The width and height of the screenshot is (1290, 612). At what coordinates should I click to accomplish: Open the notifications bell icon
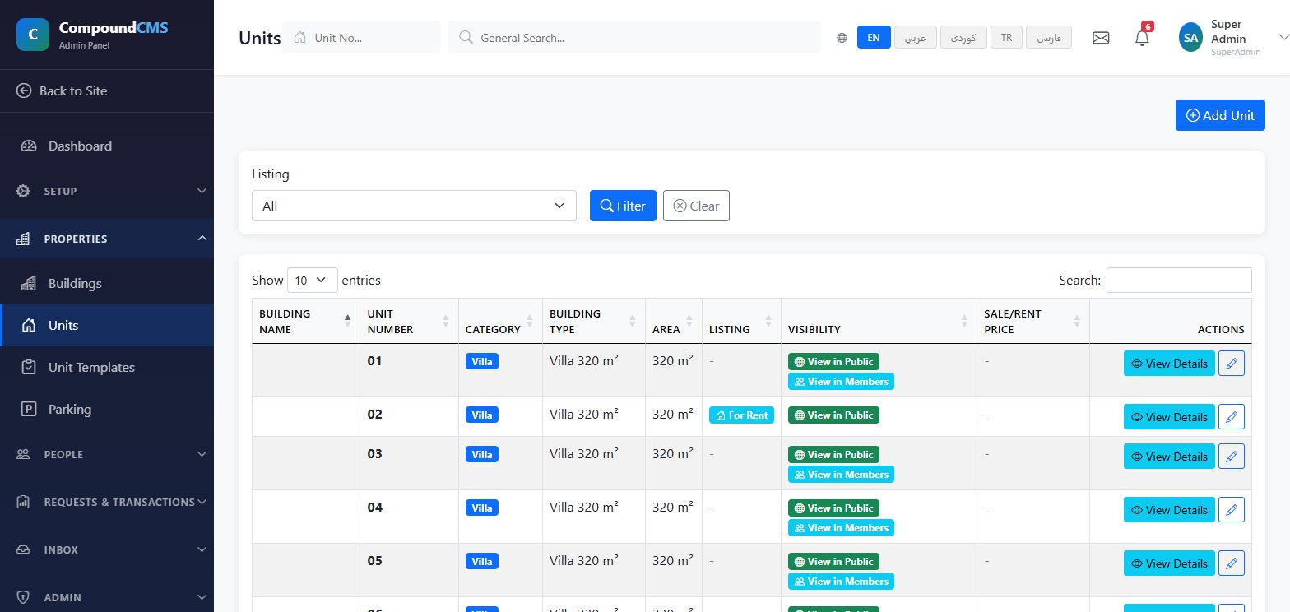1142,38
